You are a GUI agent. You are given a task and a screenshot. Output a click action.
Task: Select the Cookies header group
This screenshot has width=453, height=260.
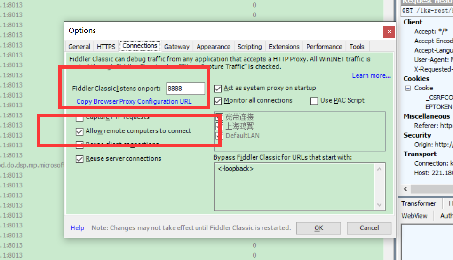click(x=416, y=79)
